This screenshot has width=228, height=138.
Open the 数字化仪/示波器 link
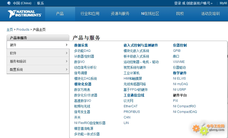coord(86,95)
